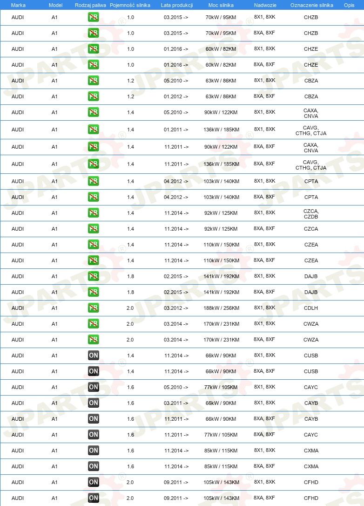The image size is (364, 506).
Task: Select the body cell 8X1, 8XK in the CDLH row
Action: (x=264, y=308)
